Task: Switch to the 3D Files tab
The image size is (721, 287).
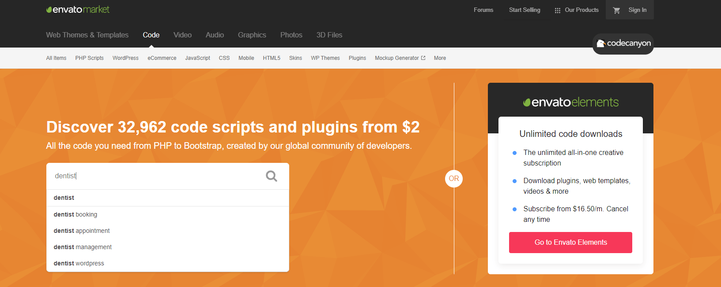Action: [329, 35]
